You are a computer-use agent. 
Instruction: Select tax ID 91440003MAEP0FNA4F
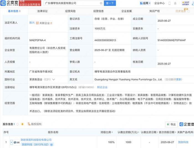172,40
